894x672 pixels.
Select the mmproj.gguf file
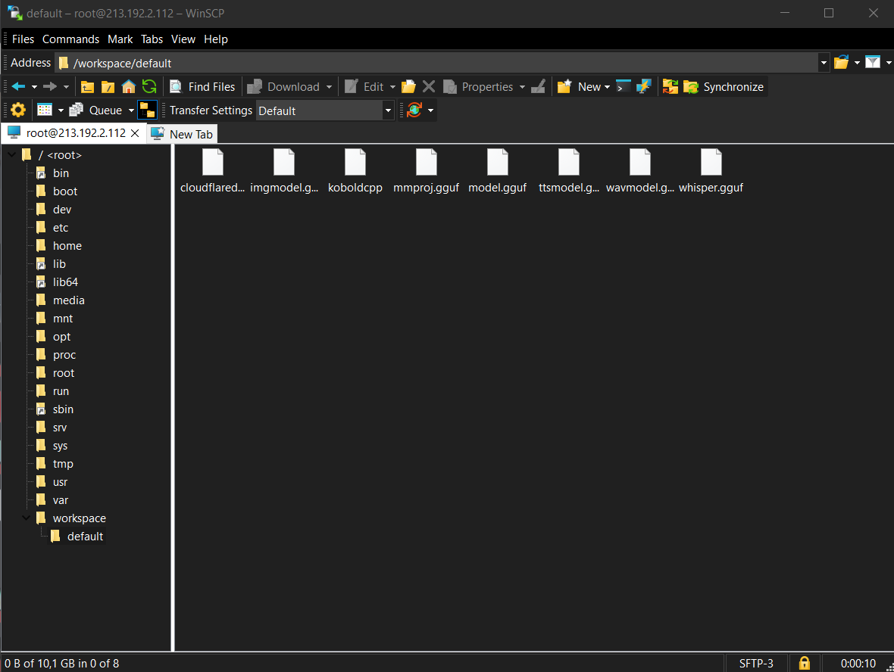(426, 172)
